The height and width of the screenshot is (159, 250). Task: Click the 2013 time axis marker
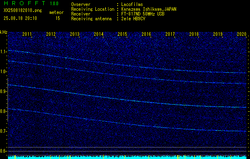coord(75,34)
